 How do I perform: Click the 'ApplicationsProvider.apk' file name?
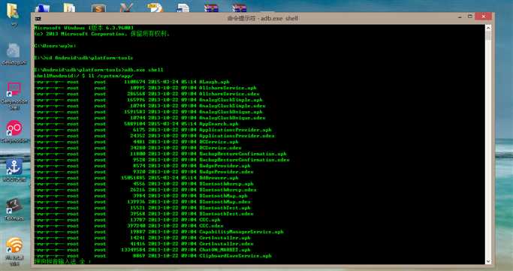click(x=235, y=130)
